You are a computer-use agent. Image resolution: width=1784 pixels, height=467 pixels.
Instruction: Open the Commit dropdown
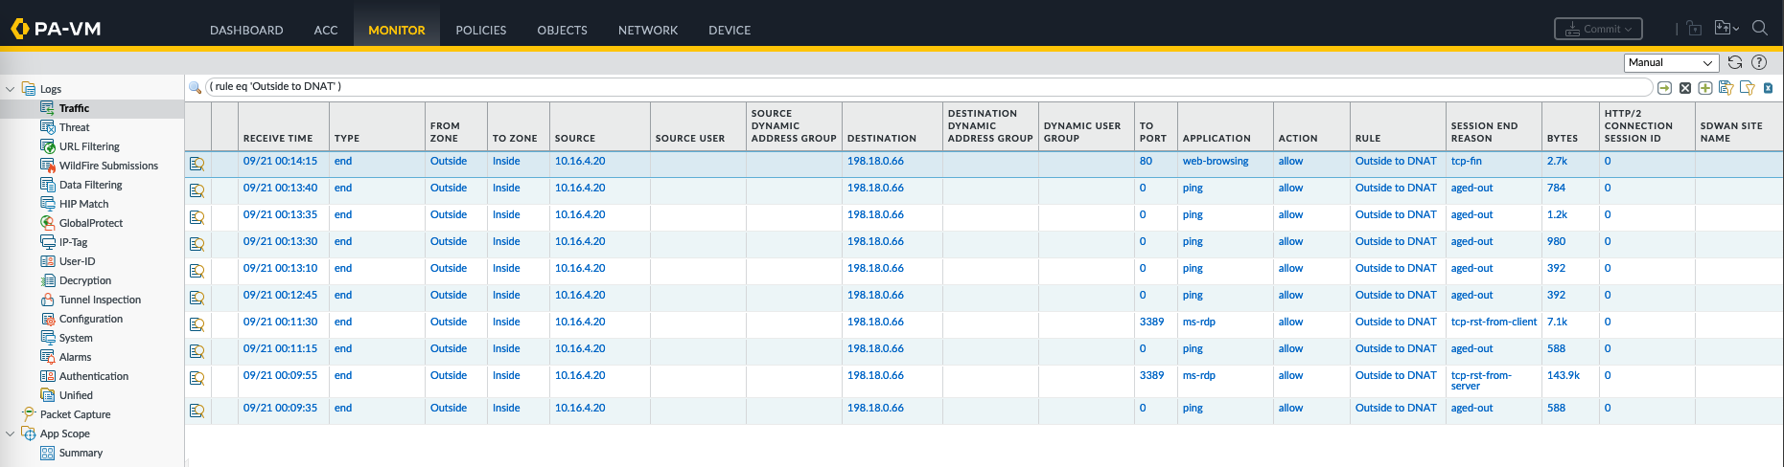pyautogui.click(x=1598, y=29)
